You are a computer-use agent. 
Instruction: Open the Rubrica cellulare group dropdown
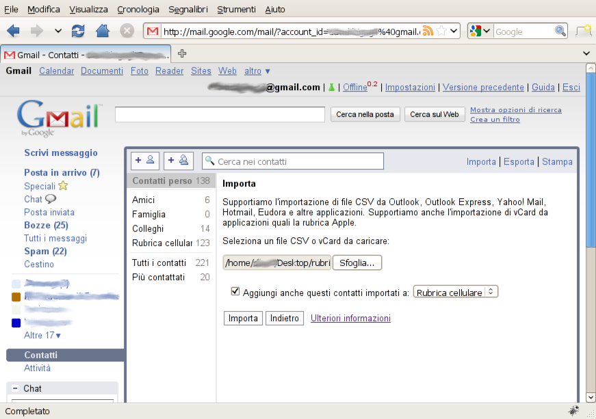pos(455,293)
